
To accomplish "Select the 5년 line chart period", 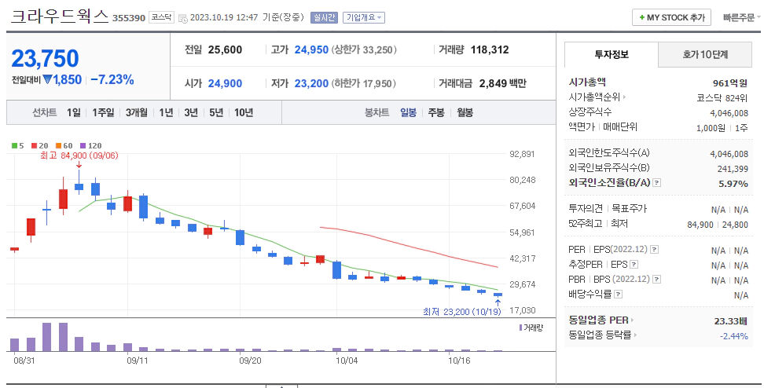I will pyautogui.click(x=216, y=112).
